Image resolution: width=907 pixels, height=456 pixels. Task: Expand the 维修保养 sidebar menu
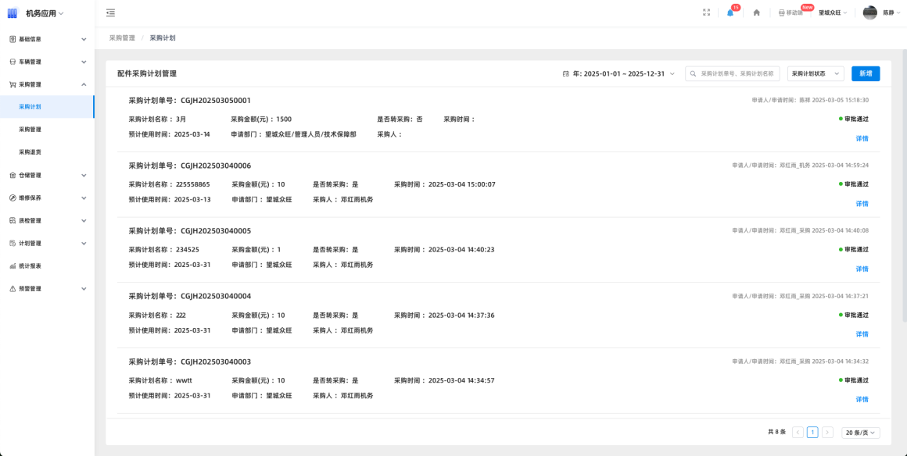[47, 198]
